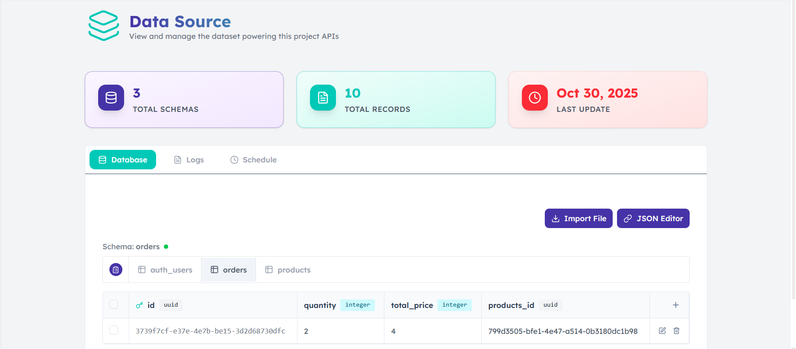Click the Data Source stacked layers logo

click(x=104, y=26)
